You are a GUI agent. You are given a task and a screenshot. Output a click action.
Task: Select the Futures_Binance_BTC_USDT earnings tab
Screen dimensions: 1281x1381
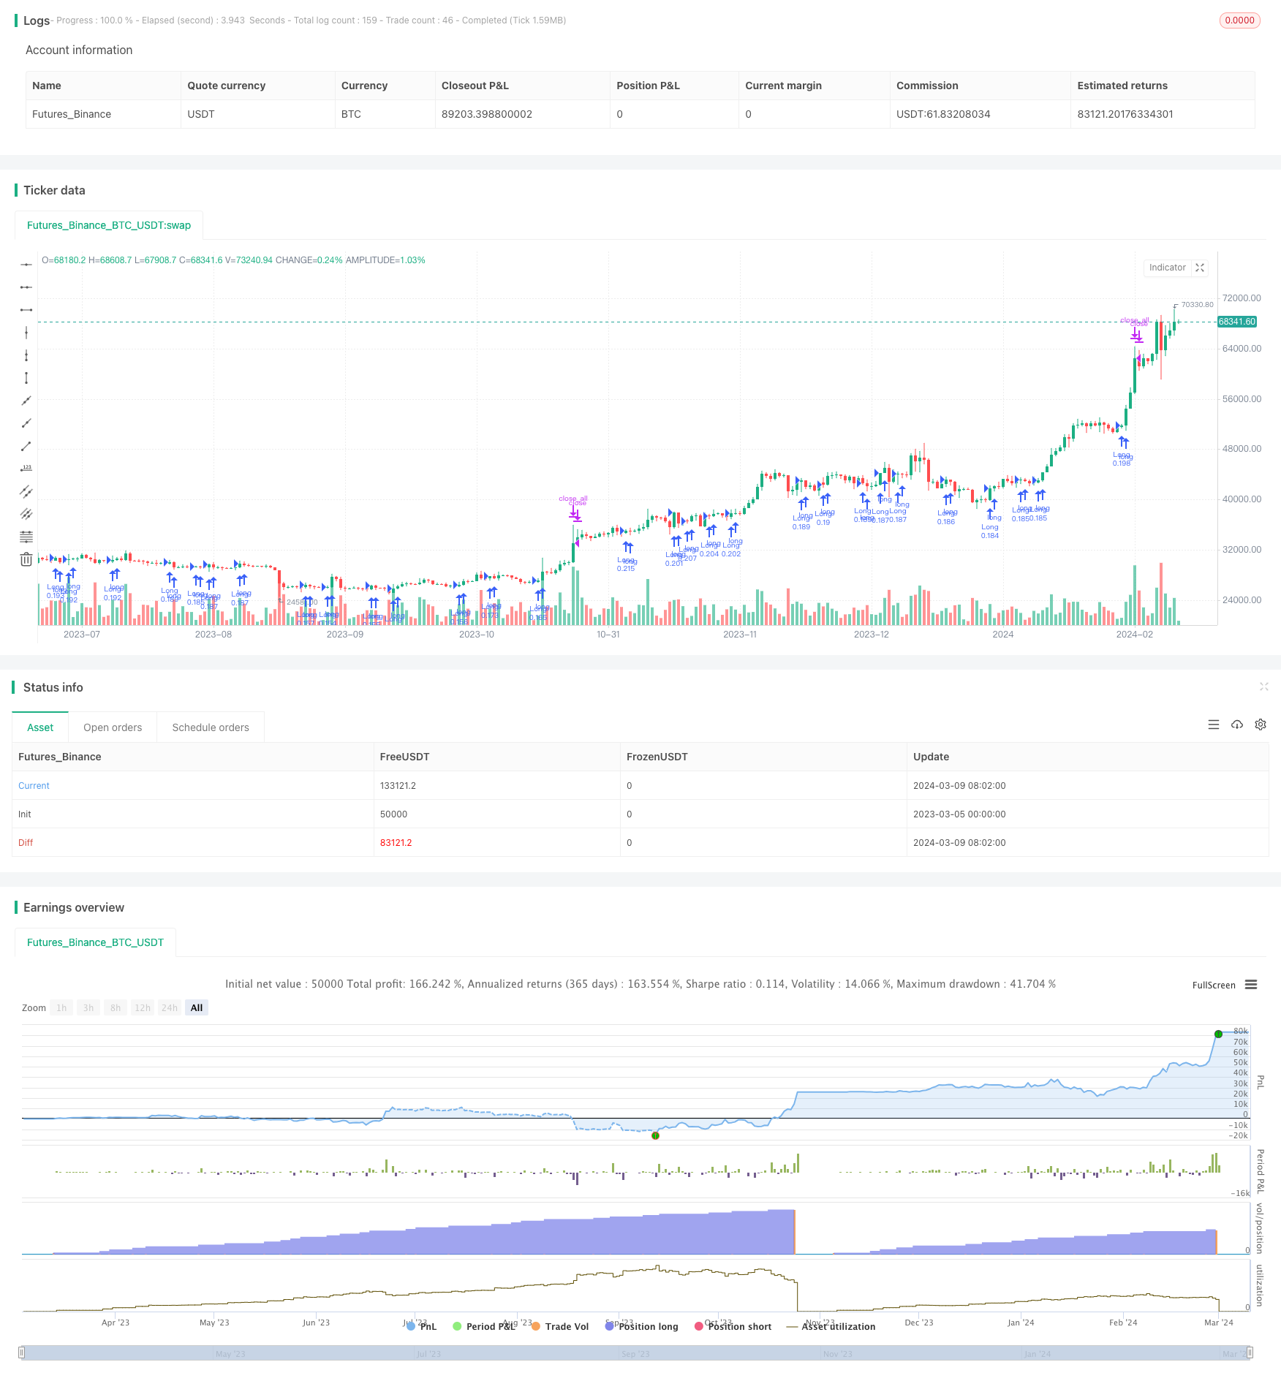point(95,942)
